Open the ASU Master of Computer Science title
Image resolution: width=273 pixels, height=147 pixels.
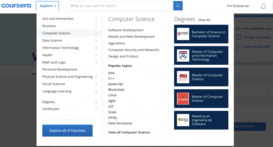207,77
